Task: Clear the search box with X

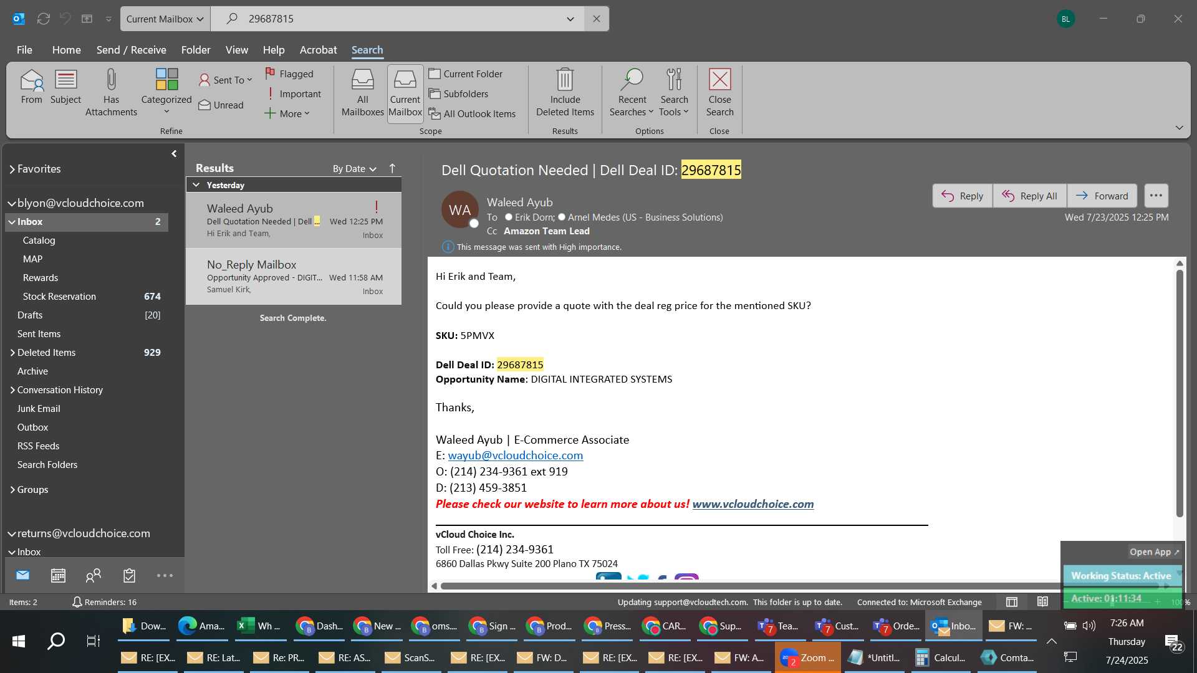Action: (597, 19)
